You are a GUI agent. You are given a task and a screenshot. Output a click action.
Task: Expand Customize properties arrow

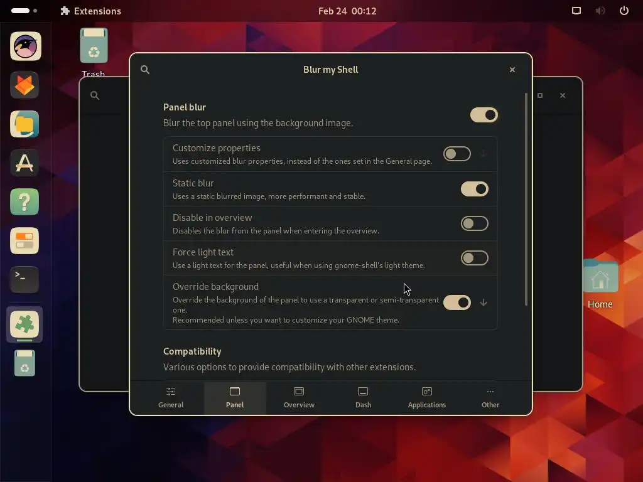pyautogui.click(x=484, y=154)
